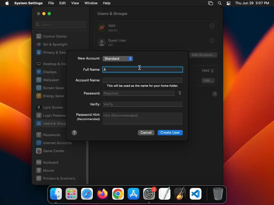Click into the Full Name field

point(142,70)
